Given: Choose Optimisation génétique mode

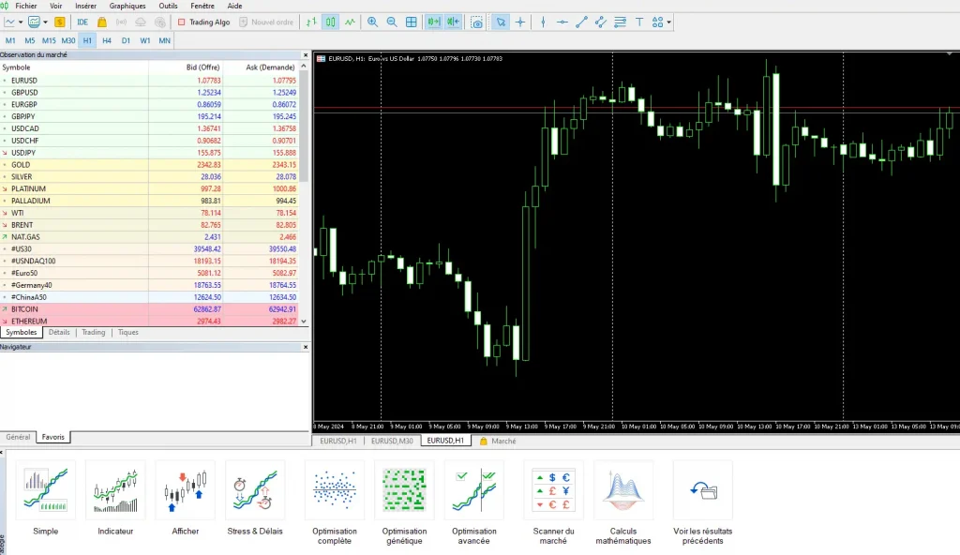Looking at the screenshot, I should click(404, 503).
